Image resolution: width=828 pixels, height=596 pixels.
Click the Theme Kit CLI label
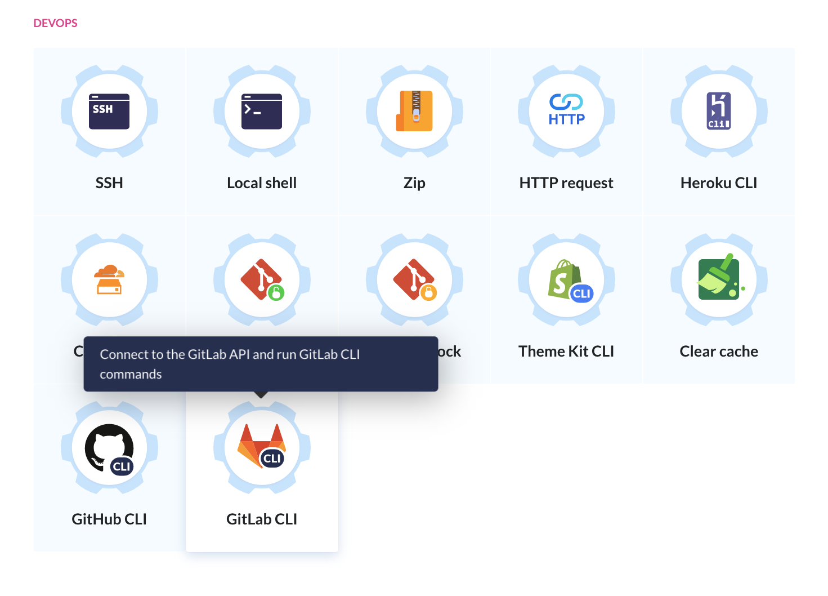(566, 350)
